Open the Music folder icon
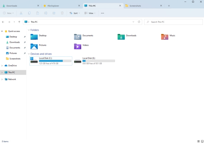This screenshot has width=204, height=143. [x=164, y=37]
